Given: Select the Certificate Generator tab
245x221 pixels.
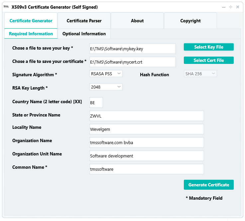Looking at the screenshot, I should (31, 21).
